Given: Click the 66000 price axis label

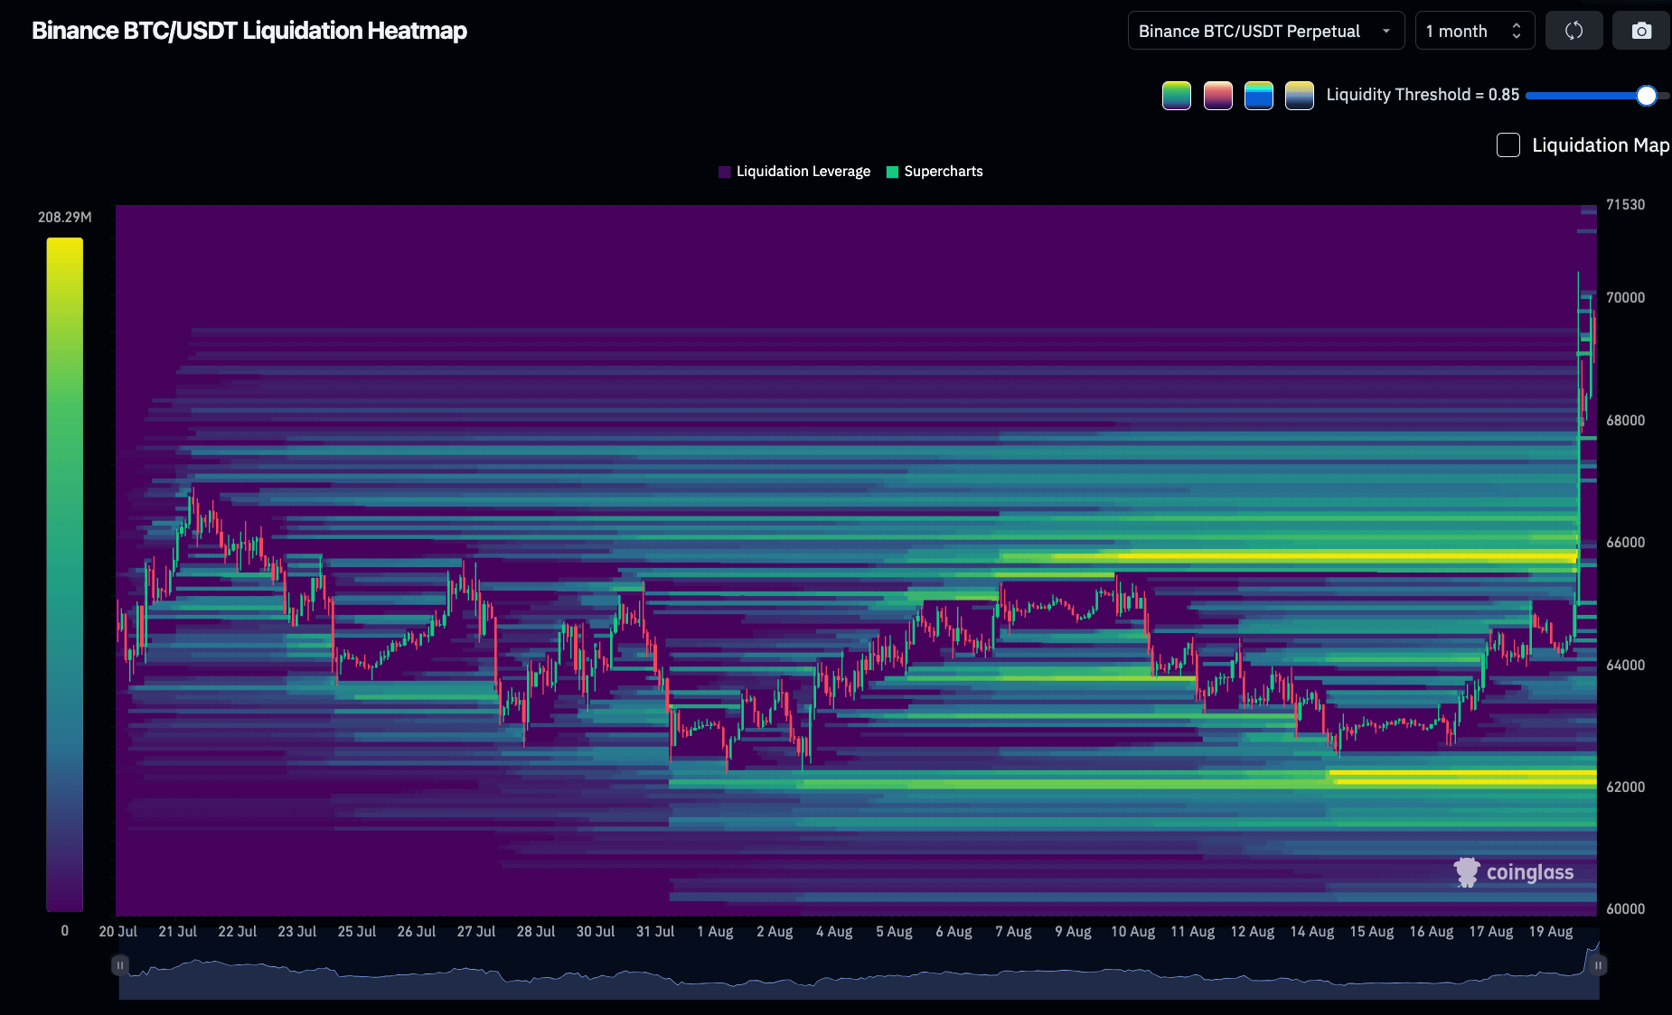Looking at the screenshot, I should [x=1626, y=543].
